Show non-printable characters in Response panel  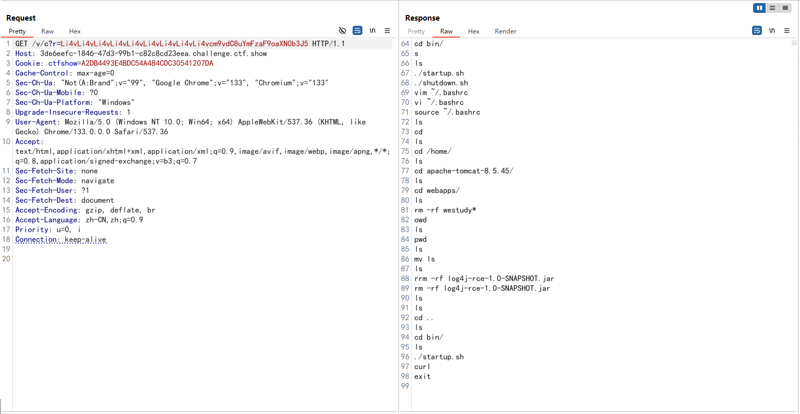tap(772, 31)
